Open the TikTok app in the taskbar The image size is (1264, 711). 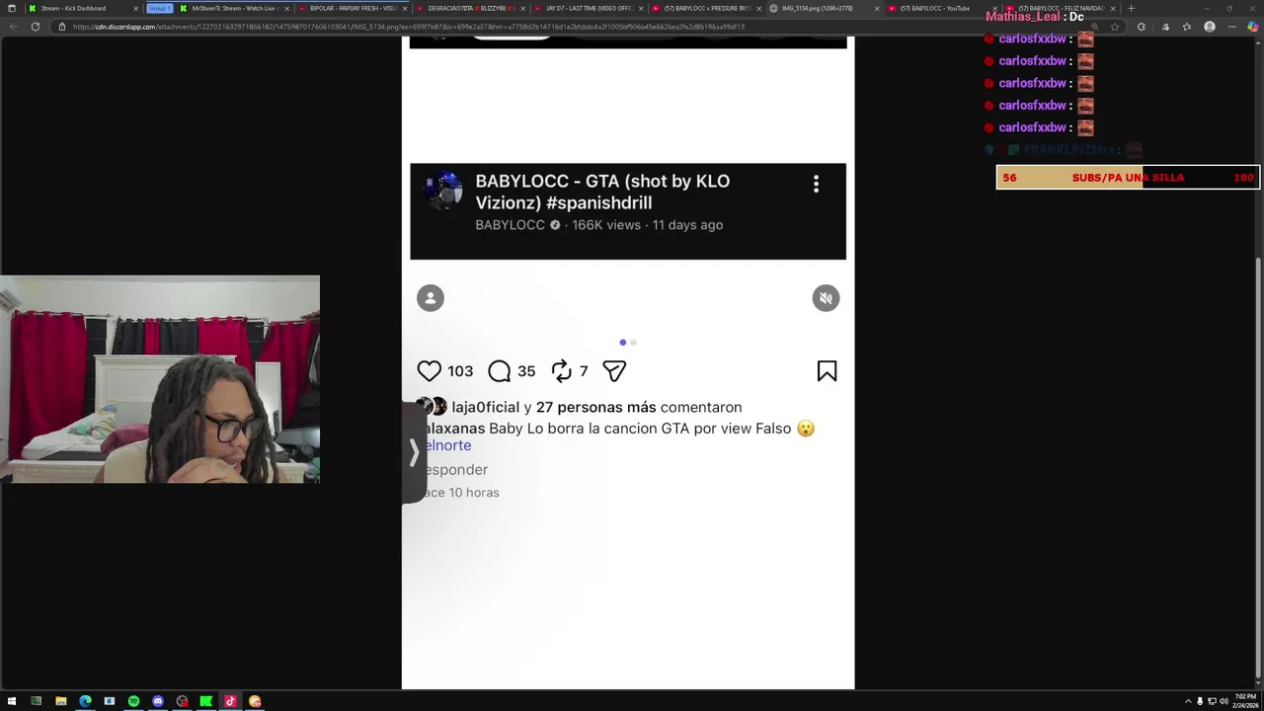tap(230, 701)
